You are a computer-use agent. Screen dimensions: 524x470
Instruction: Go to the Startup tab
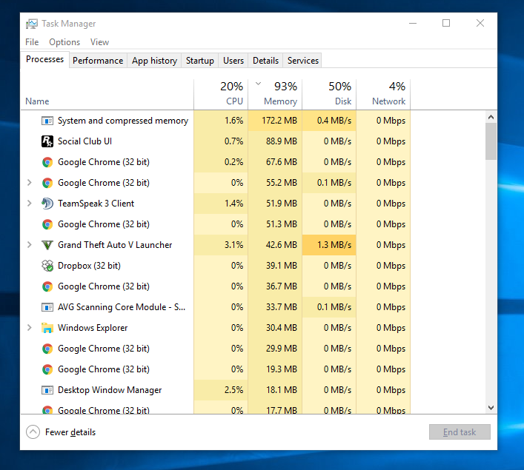tap(200, 61)
